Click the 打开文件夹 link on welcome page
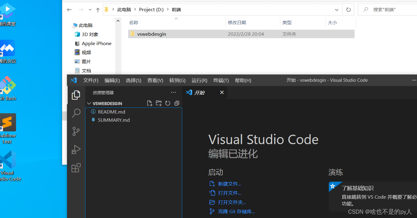 pyautogui.click(x=232, y=202)
